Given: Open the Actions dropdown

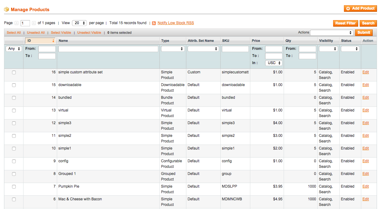Looking at the screenshot, I should click(x=332, y=33).
